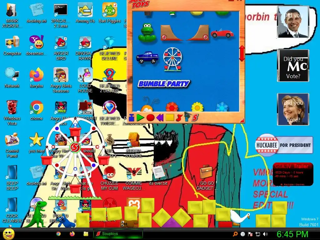Click the Hillary Did you Vote gadget
Viewport: 320px width, 240px height.
293,109
